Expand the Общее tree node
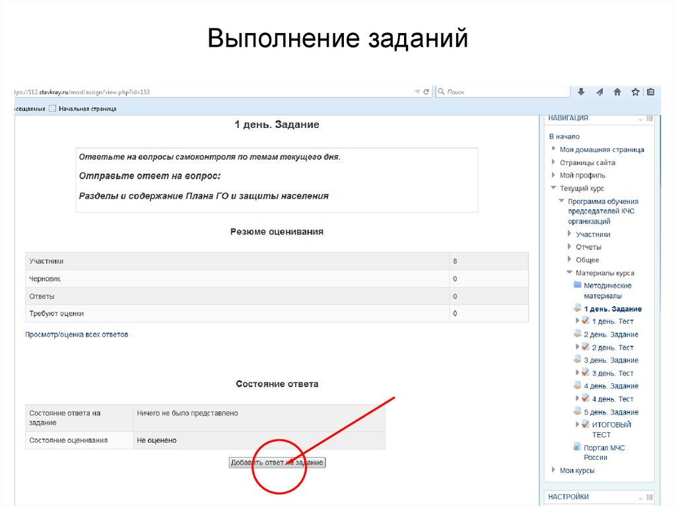 click(569, 259)
